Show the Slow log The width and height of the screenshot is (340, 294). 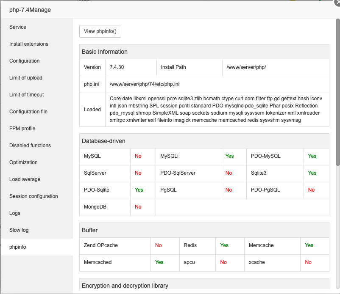(19, 230)
